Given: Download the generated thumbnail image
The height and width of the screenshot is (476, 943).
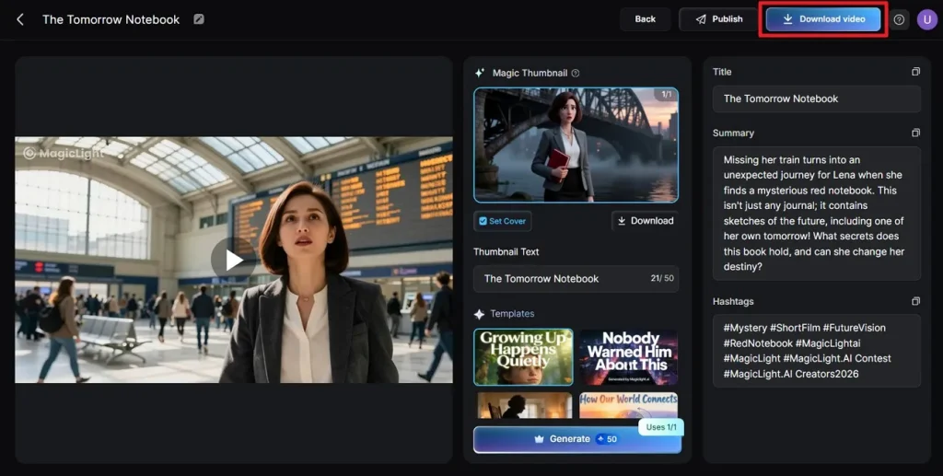Looking at the screenshot, I should pos(645,221).
